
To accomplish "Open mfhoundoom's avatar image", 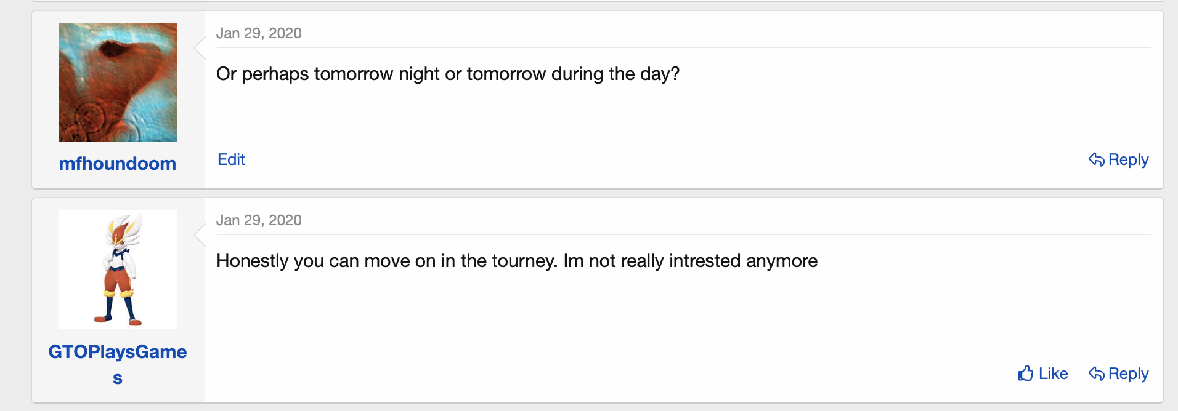I will pos(118,82).
